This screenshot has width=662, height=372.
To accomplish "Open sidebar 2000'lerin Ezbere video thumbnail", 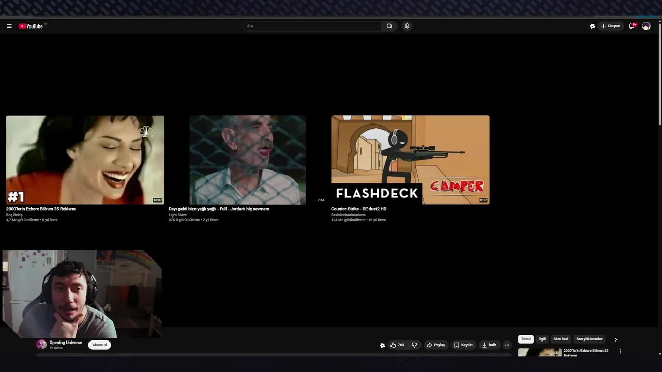I will point(539,352).
